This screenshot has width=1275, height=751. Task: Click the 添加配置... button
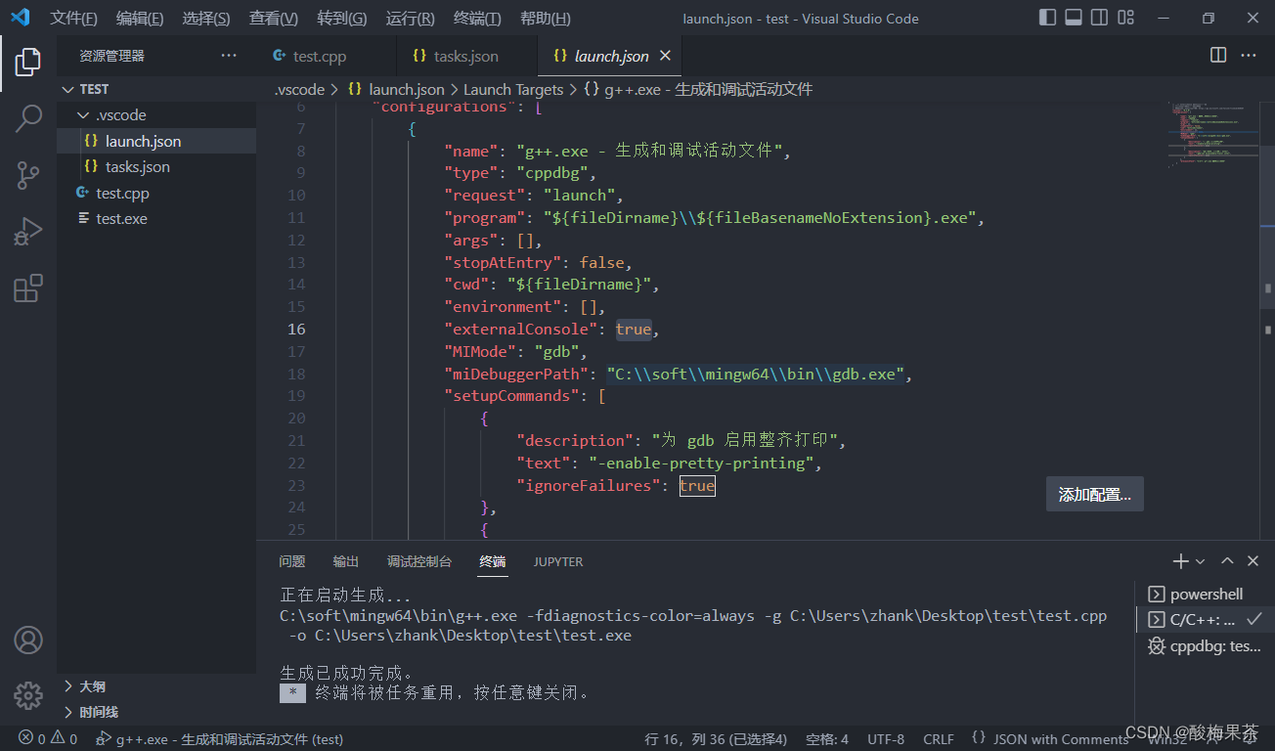1095,495
